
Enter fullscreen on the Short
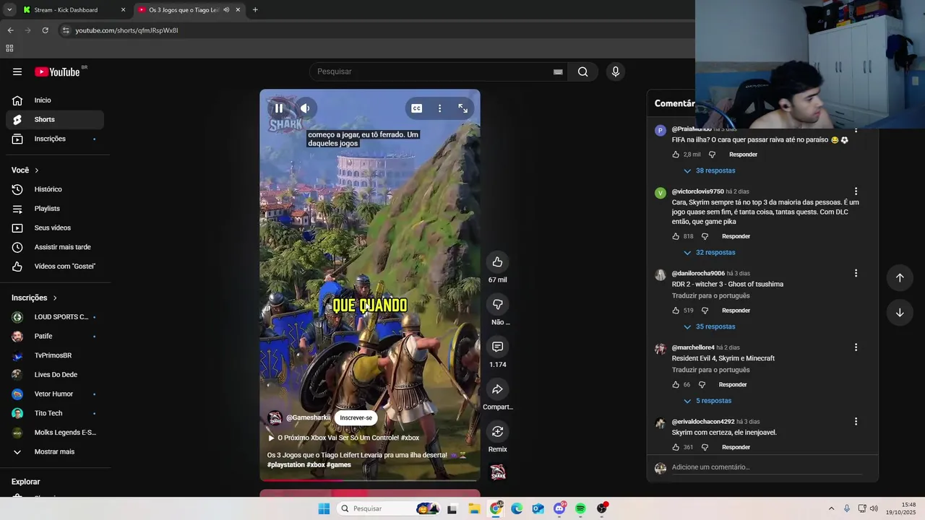pyautogui.click(x=463, y=108)
